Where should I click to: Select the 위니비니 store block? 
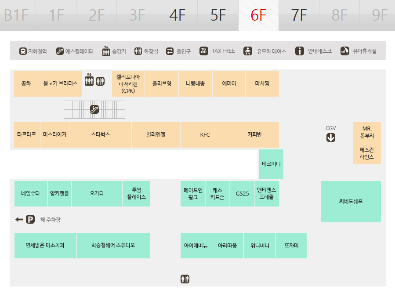click(260, 246)
